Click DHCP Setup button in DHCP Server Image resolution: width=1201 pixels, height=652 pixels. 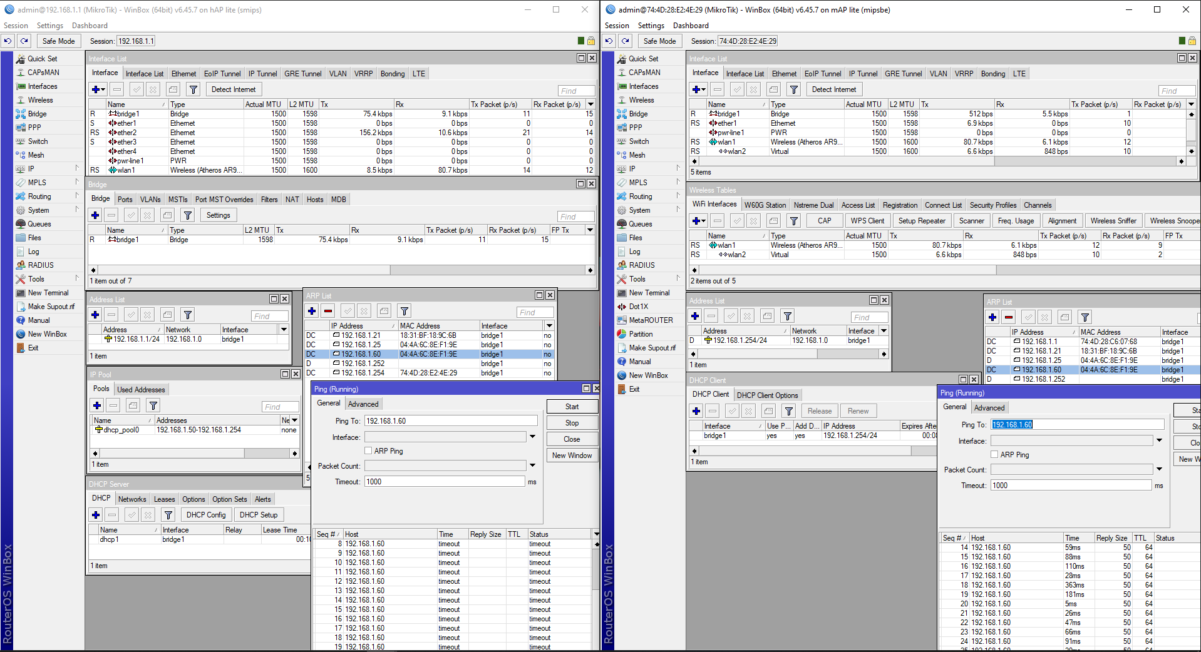click(259, 515)
